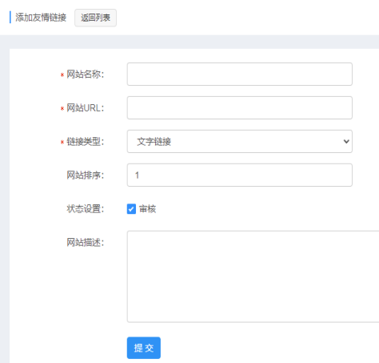Uncheck the 审核 checkbox
Image resolution: width=379 pixels, height=363 pixels.
[x=131, y=209]
